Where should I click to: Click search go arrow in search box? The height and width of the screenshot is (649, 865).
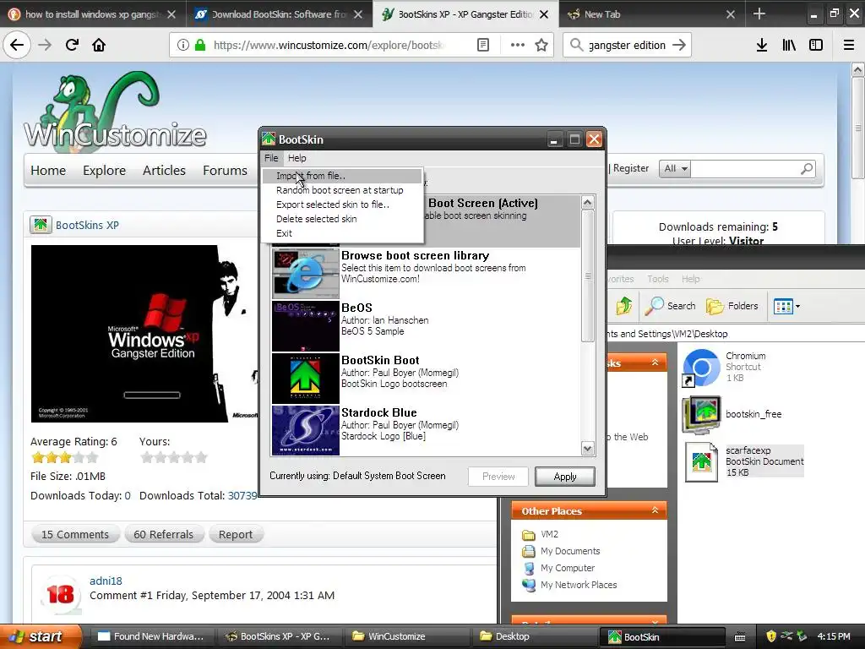pos(679,46)
